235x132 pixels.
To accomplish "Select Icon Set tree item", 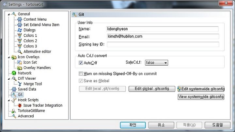I will [30, 62].
